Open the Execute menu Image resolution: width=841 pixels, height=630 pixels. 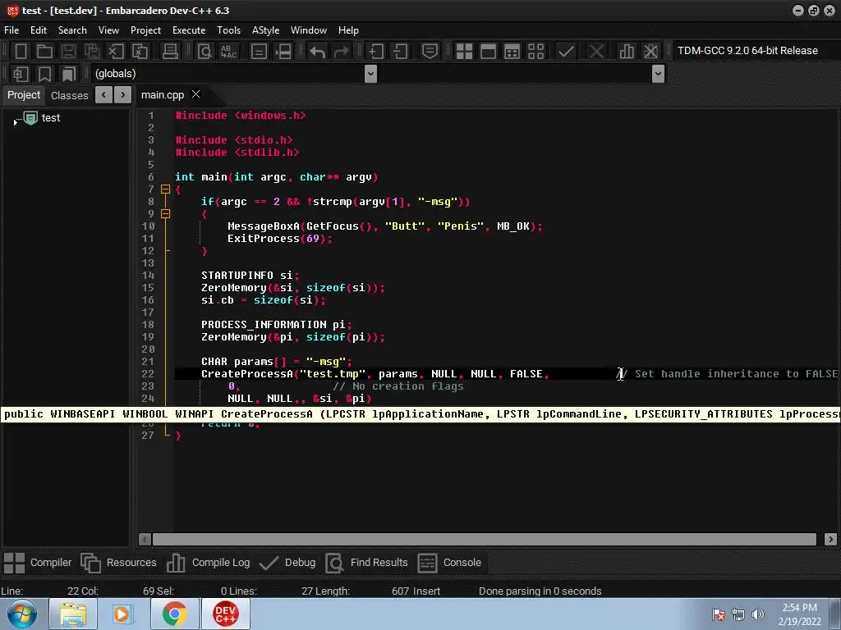189,30
